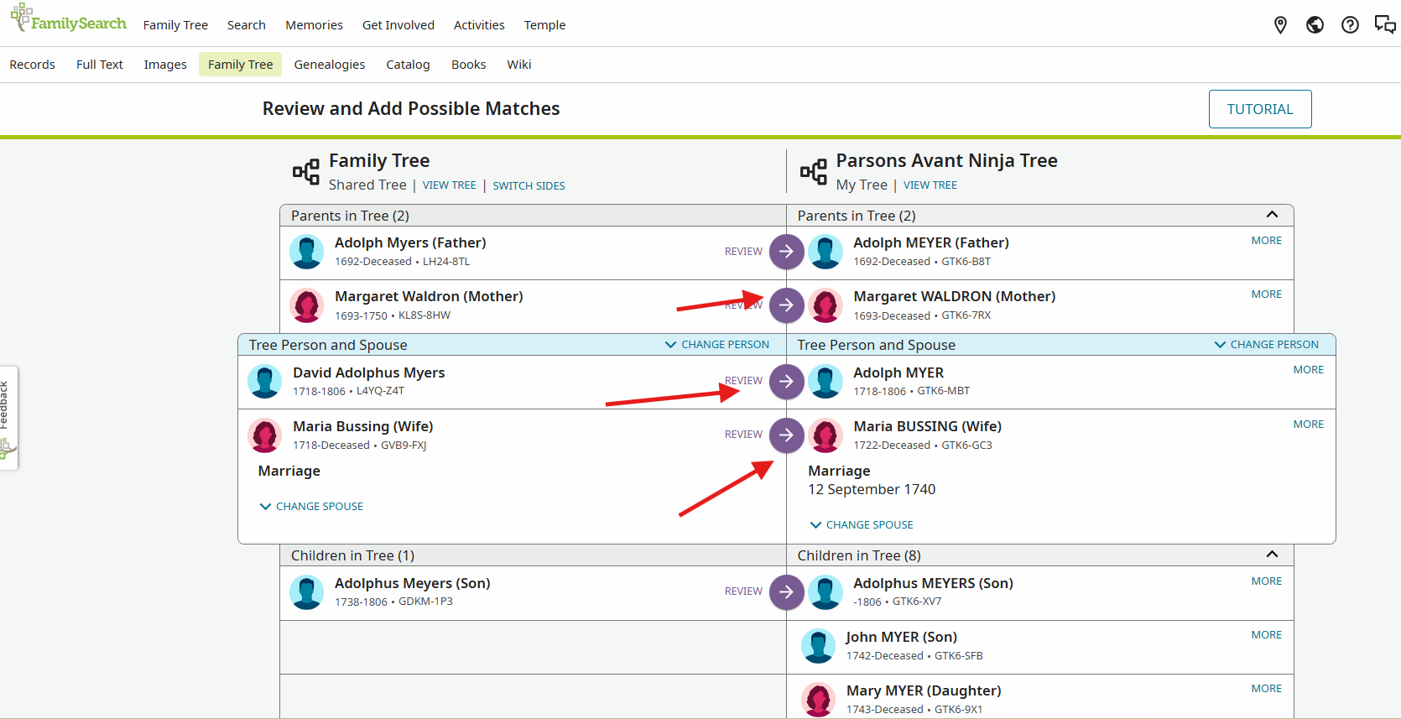Open the FamilySearch home logo
1401x719 pixels.
[68, 18]
